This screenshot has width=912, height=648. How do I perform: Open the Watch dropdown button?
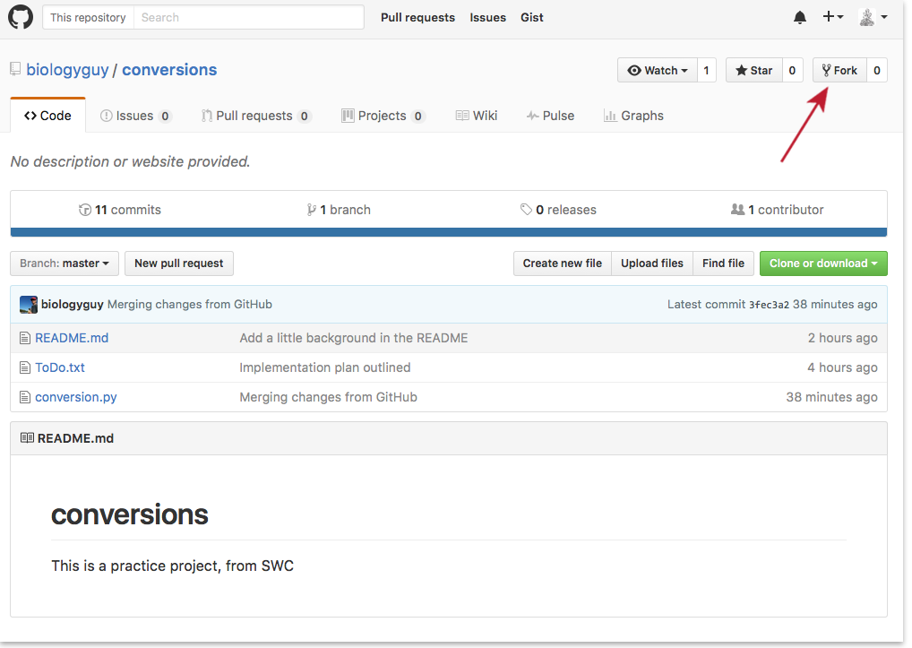coord(658,71)
